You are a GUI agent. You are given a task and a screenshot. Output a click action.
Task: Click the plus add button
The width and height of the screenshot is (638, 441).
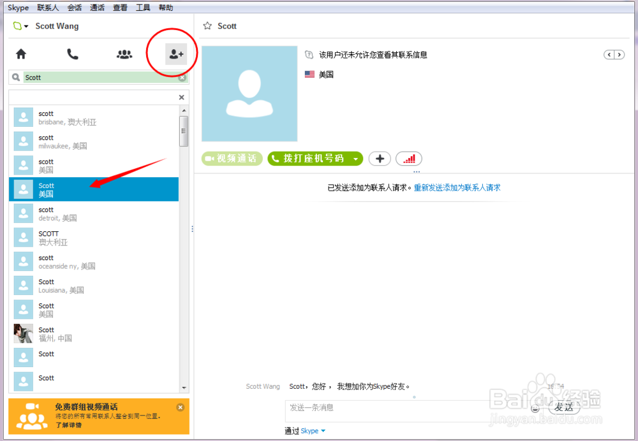coord(380,159)
